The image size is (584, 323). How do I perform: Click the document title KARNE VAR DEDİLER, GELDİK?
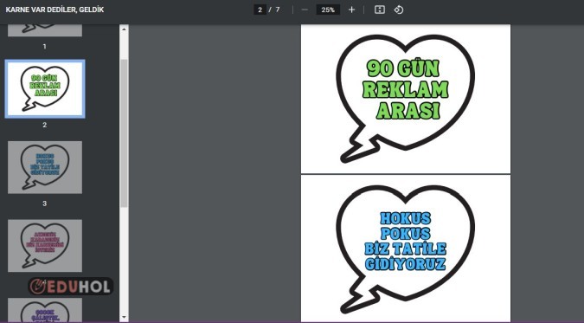point(55,10)
